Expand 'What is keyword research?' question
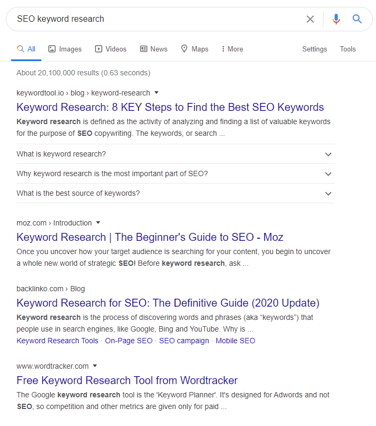Viewport: 376px width, 426px height. [x=176, y=154]
